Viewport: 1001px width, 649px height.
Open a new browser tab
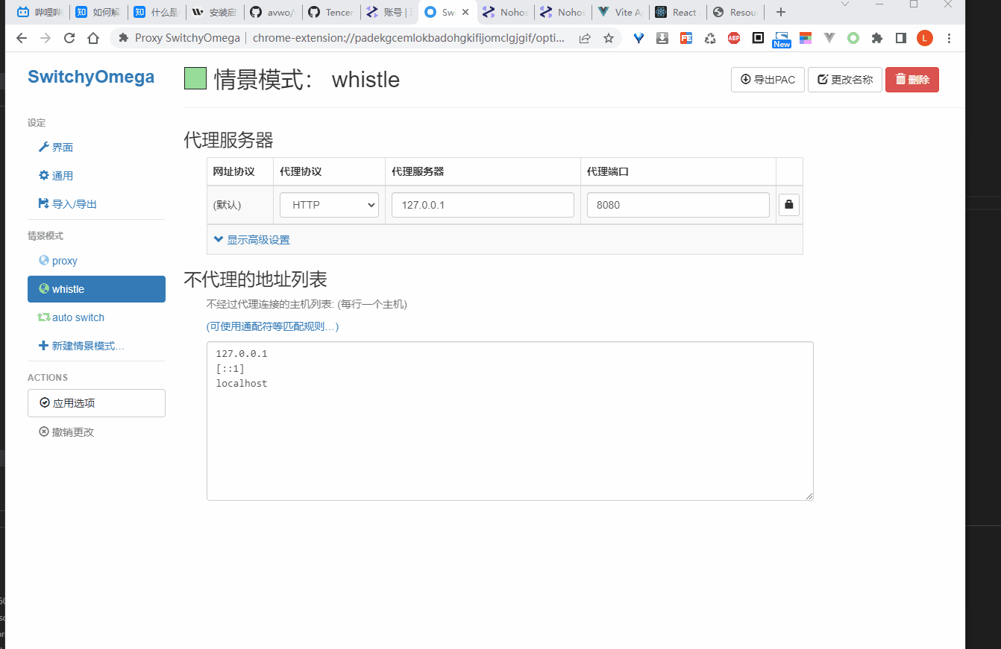(781, 12)
